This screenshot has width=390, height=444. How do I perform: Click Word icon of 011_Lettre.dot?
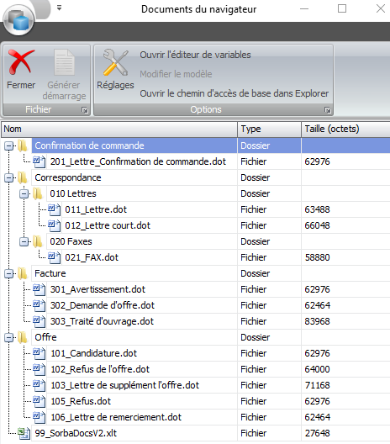pyautogui.click(x=54, y=209)
